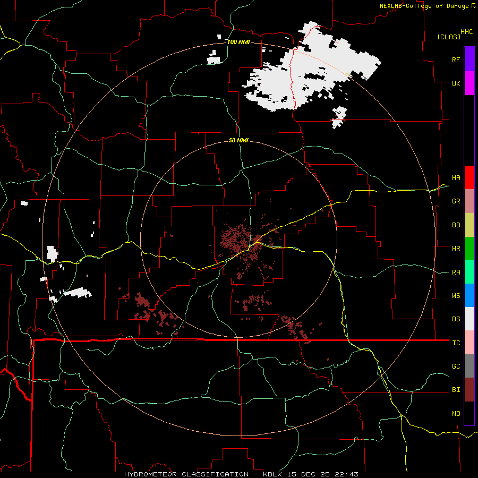
Task: Click the HA legend label
Action: pyautogui.click(x=456, y=177)
